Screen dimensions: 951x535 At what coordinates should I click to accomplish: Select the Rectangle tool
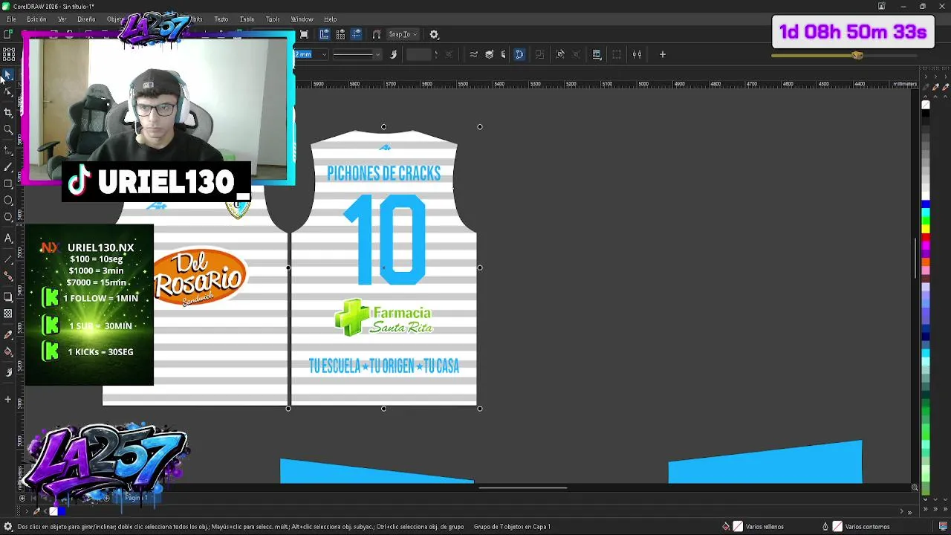(8, 184)
